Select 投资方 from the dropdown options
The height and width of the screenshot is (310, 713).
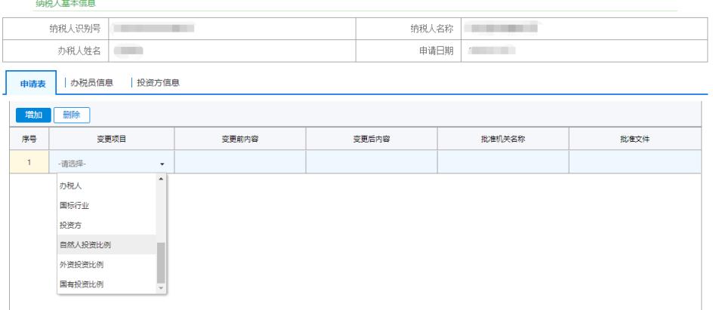pos(71,225)
